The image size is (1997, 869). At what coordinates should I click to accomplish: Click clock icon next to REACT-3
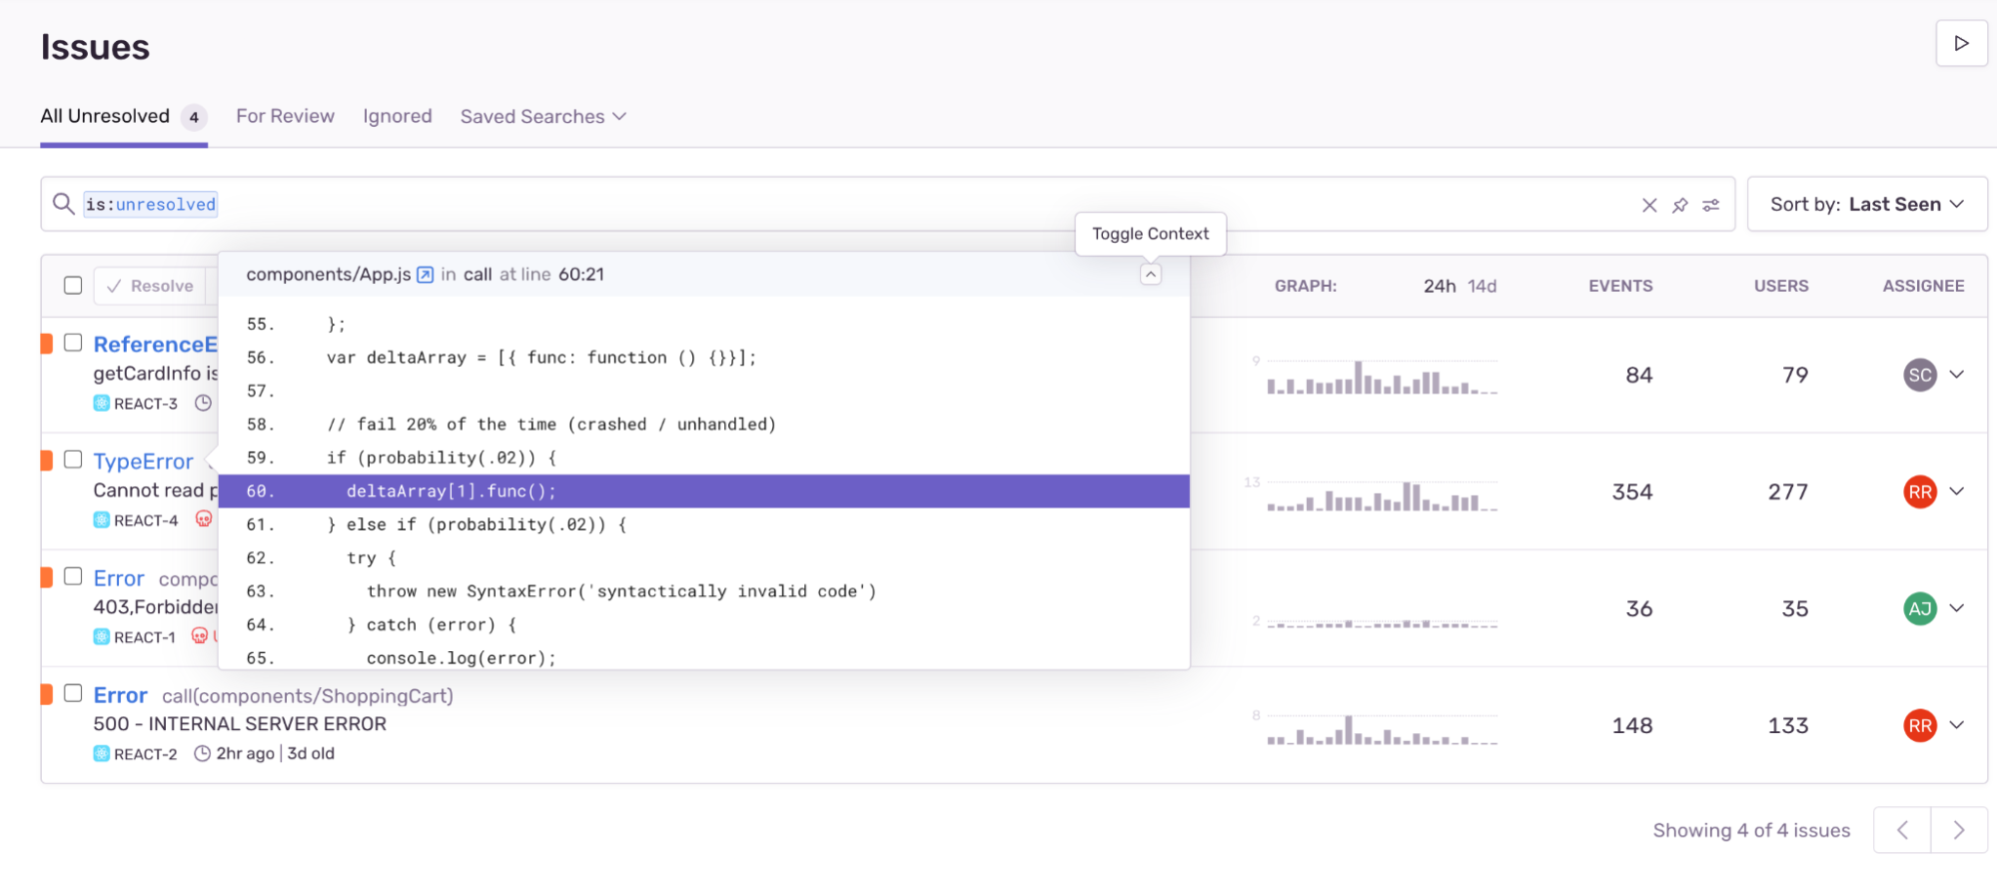click(x=203, y=404)
